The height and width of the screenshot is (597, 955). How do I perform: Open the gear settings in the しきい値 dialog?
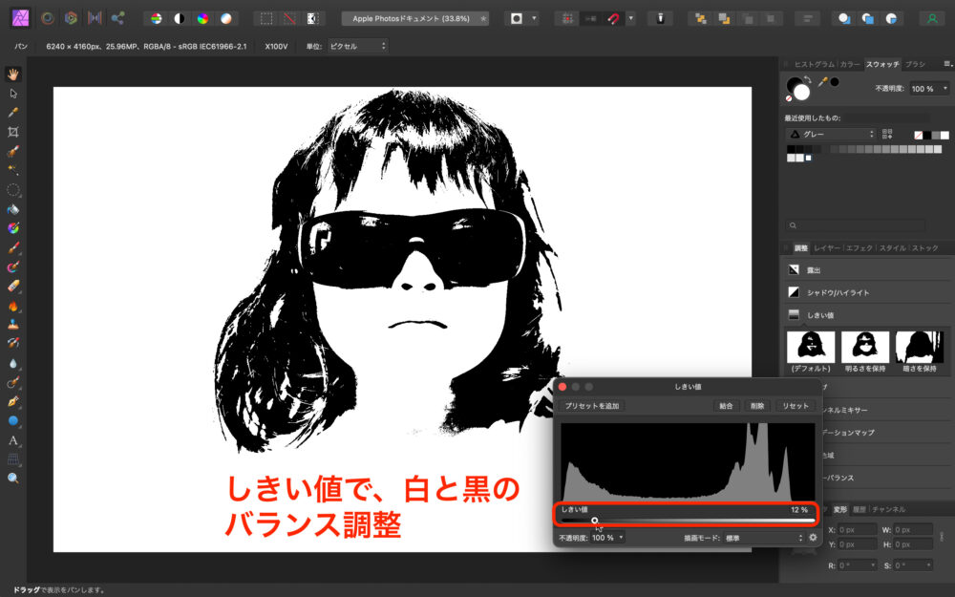click(814, 537)
